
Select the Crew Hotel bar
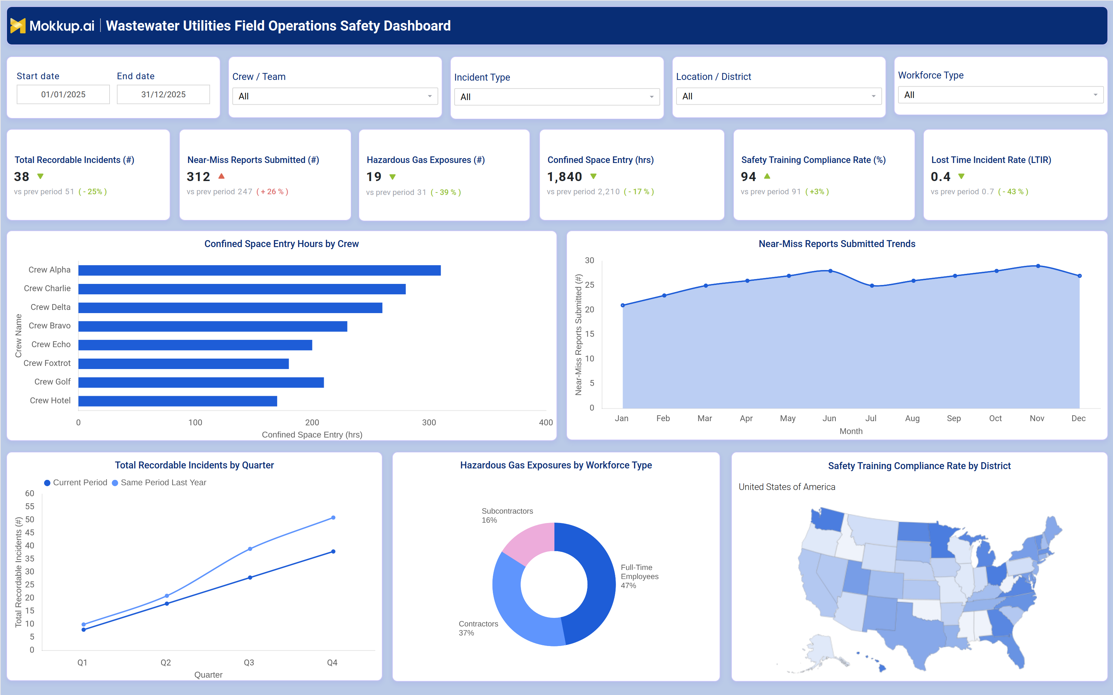(x=178, y=401)
